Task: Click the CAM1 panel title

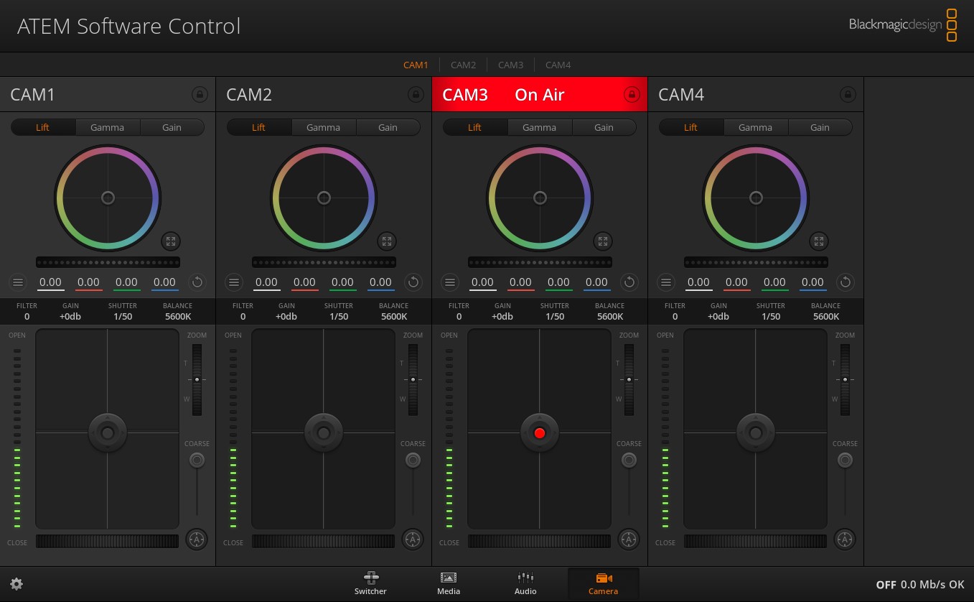Action: (32, 95)
